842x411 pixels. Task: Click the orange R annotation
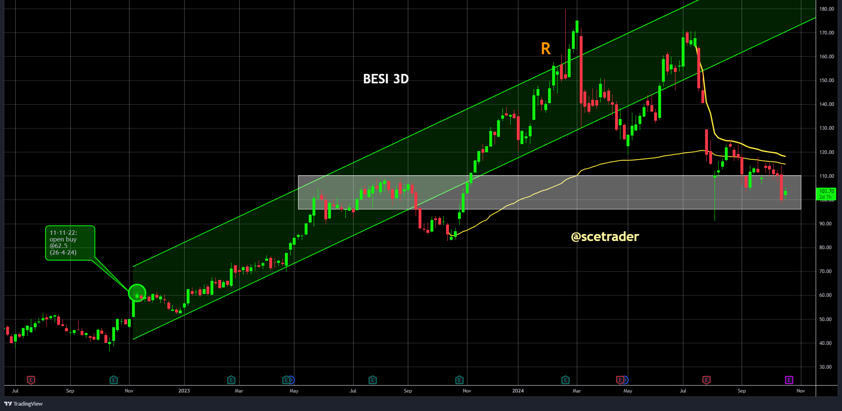point(546,48)
